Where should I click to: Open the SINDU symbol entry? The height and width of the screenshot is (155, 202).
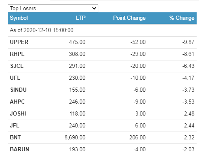(x=18, y=90)
